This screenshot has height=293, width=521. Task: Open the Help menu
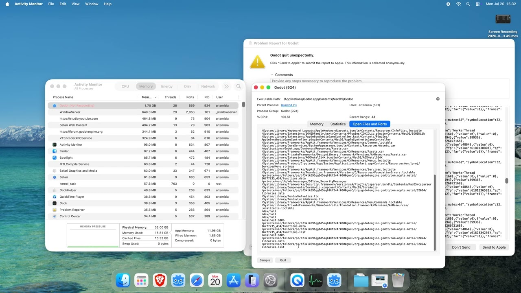tap(107, 4)
